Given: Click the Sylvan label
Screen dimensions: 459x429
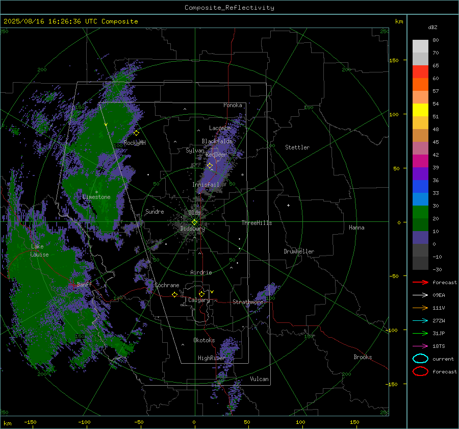Looking at the screenshot, I should 195,150.
